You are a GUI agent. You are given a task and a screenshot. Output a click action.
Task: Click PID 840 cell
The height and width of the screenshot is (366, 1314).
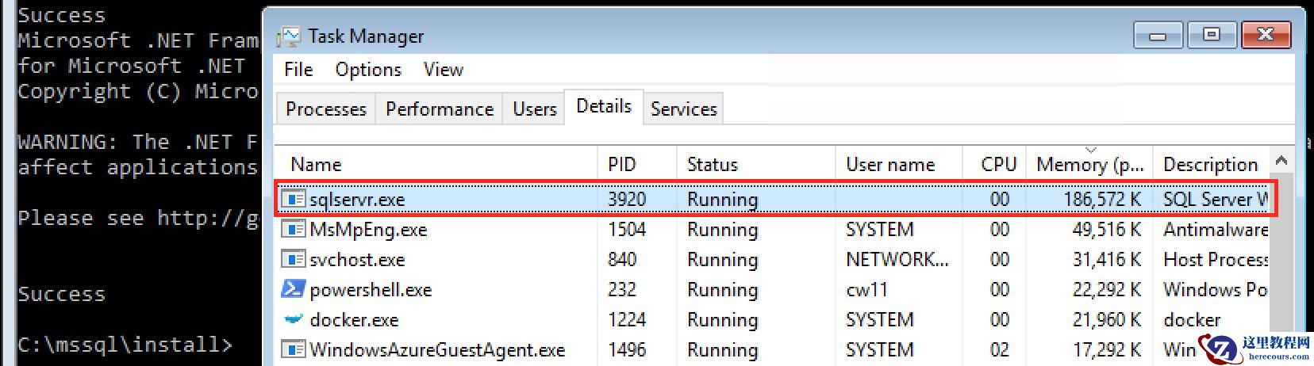point(622,260)
